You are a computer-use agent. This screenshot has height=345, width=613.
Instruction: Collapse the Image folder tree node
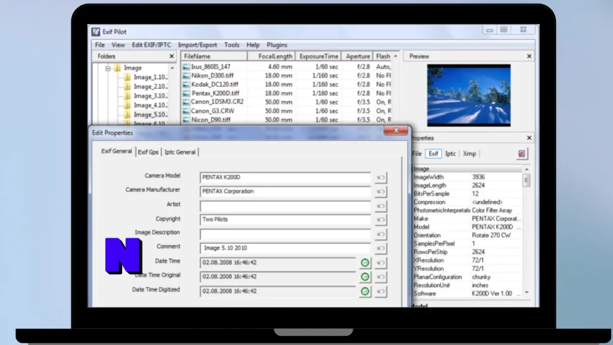pos(108,68)
